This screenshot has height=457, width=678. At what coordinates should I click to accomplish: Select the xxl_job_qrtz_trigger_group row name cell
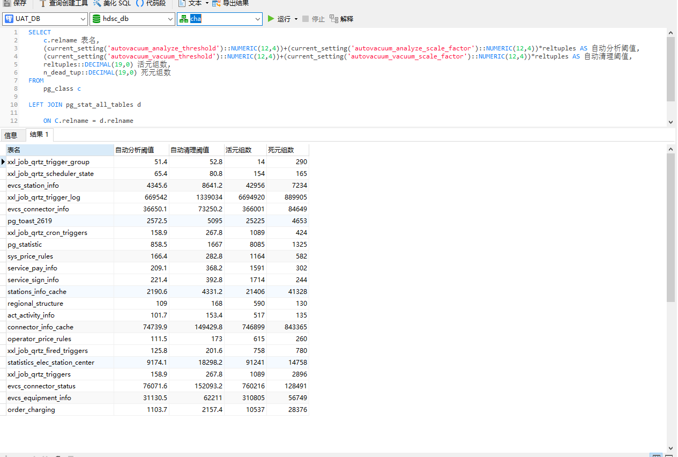pyautogui.click(x=60, y=162)
